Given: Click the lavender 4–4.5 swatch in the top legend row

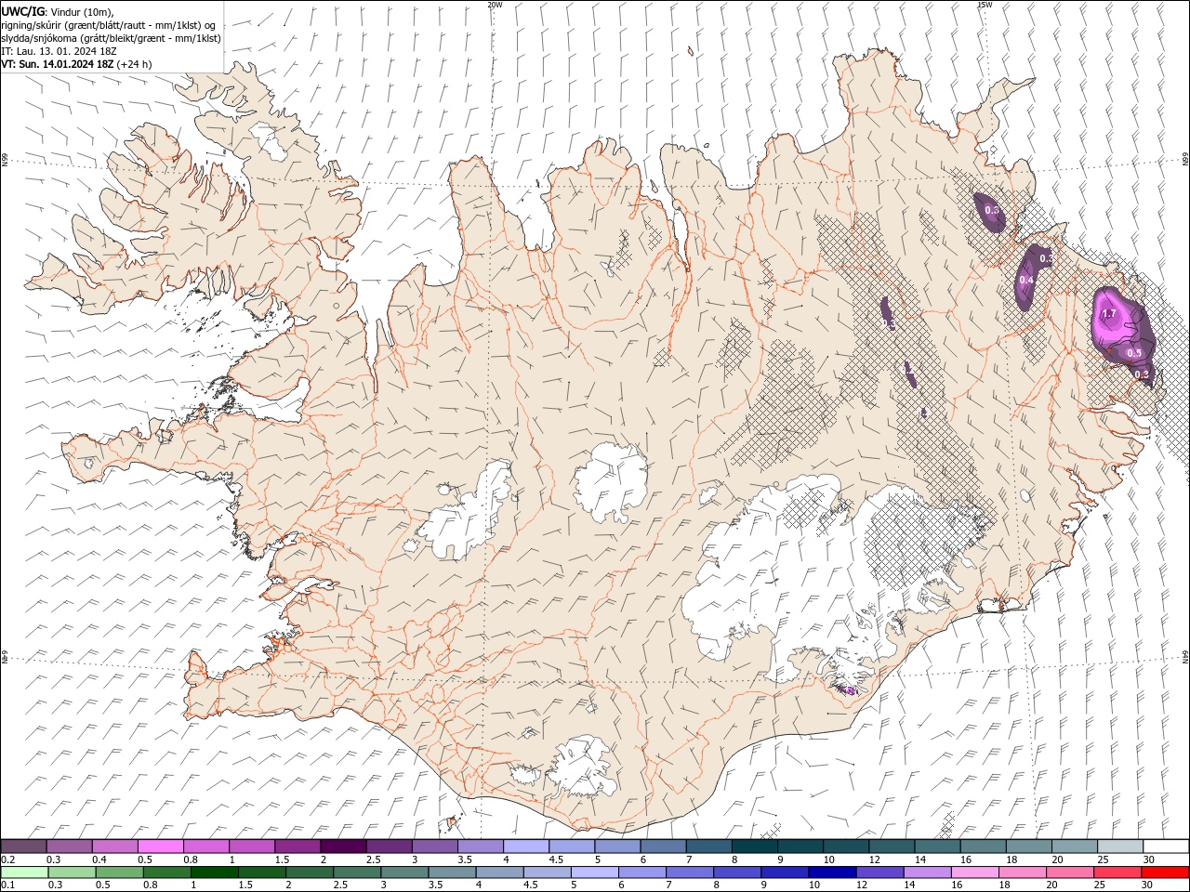Looking at the screenshot, I should point(526,846).
